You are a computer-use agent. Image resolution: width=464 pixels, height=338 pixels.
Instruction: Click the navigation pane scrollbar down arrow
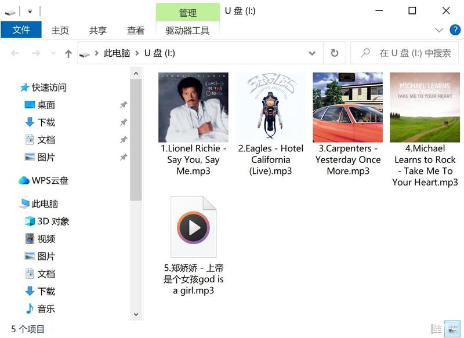click(x=136, y=314)
